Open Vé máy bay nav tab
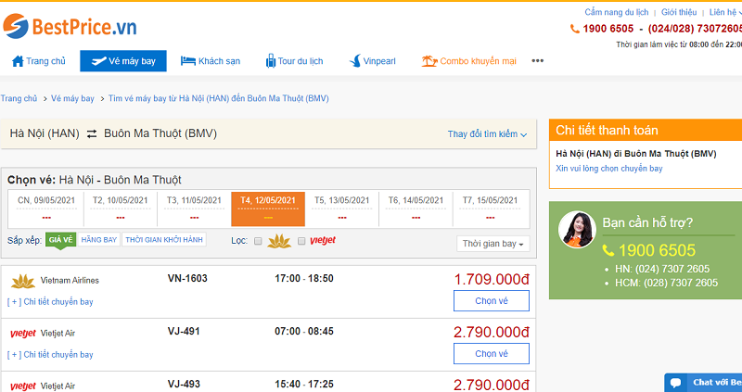The width and height of the screenshot is (742, 392). [123, 61]
